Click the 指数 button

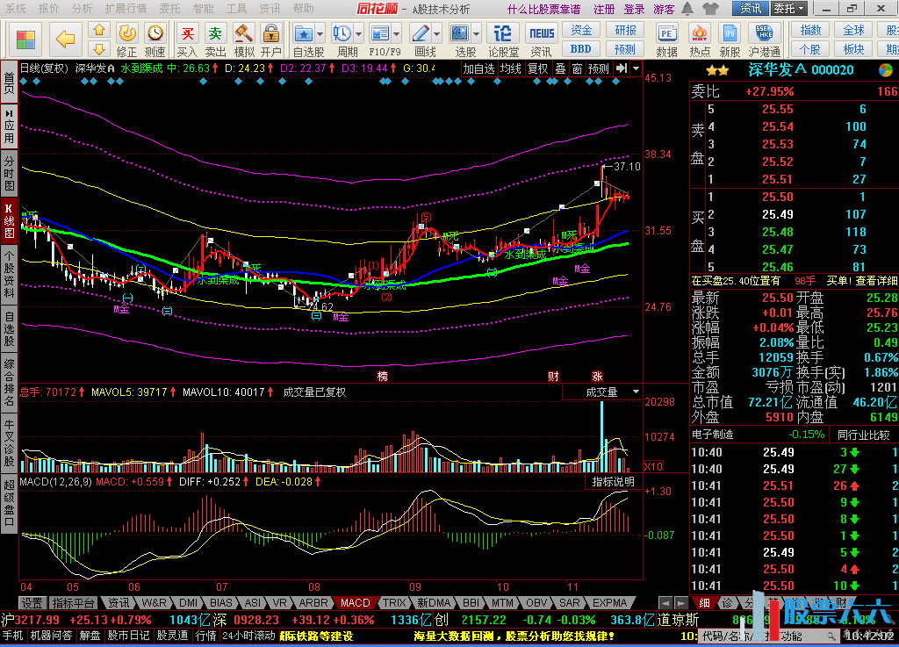[x=810, y=31]
